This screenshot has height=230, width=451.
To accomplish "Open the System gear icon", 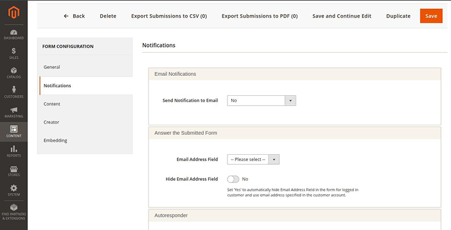I will point(14,188).
